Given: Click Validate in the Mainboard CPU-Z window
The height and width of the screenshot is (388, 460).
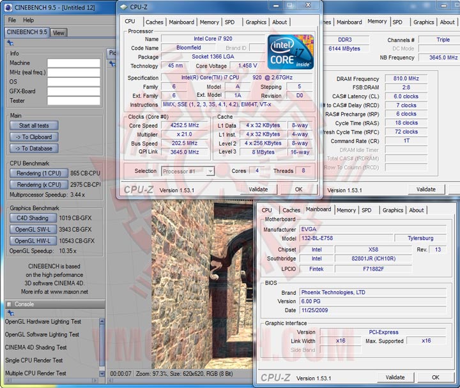Looking at the screenshot, I should click(x=395, y=377).
